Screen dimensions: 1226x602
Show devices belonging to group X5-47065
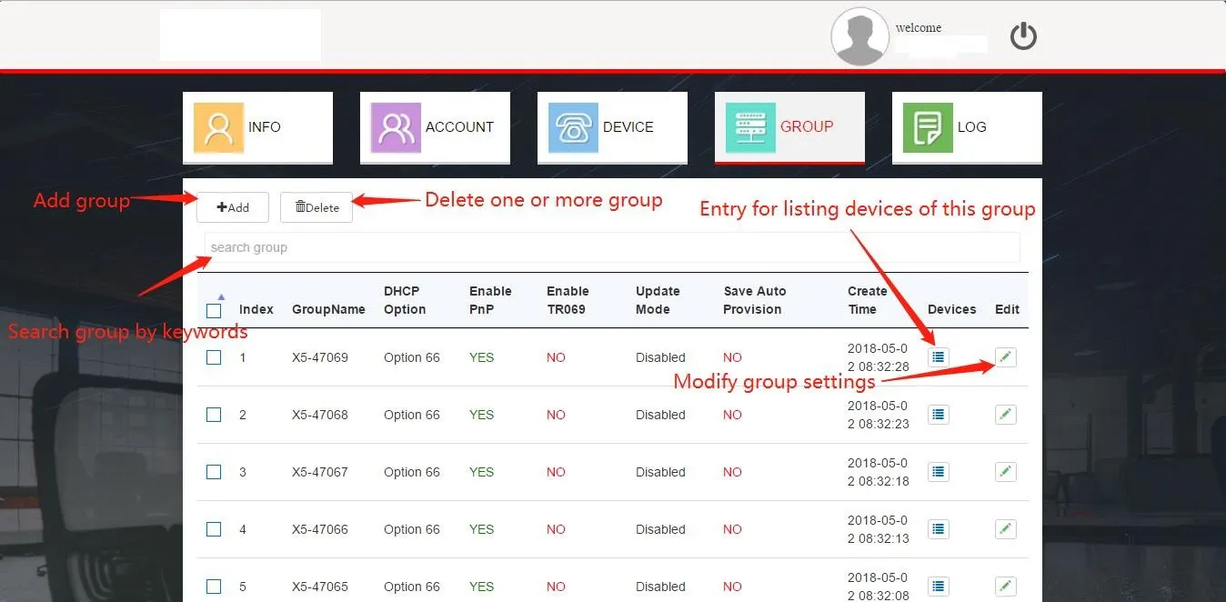coord(938,587)
